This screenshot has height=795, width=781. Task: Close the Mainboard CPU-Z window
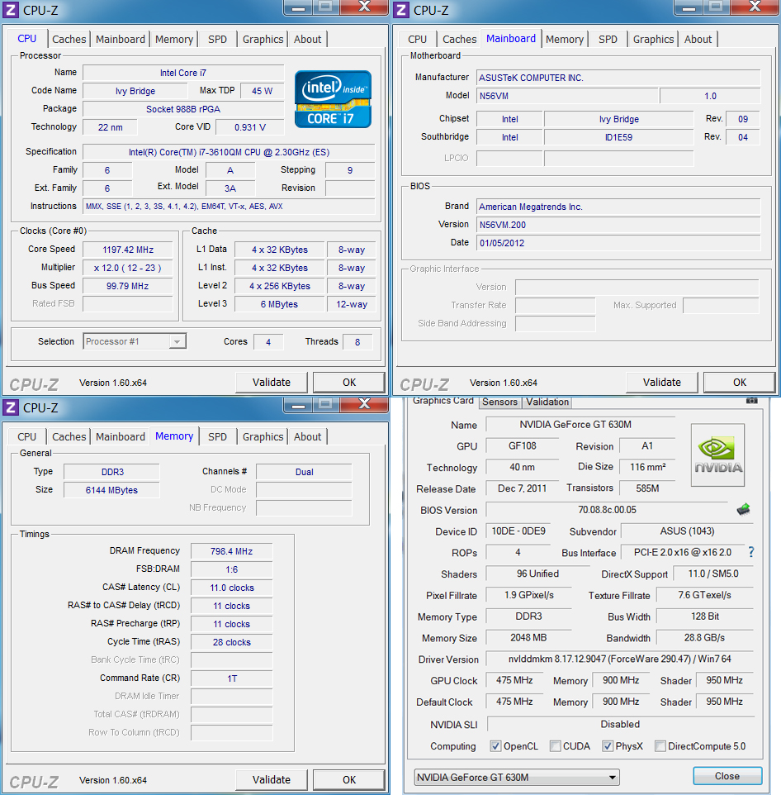pos(754,7)
